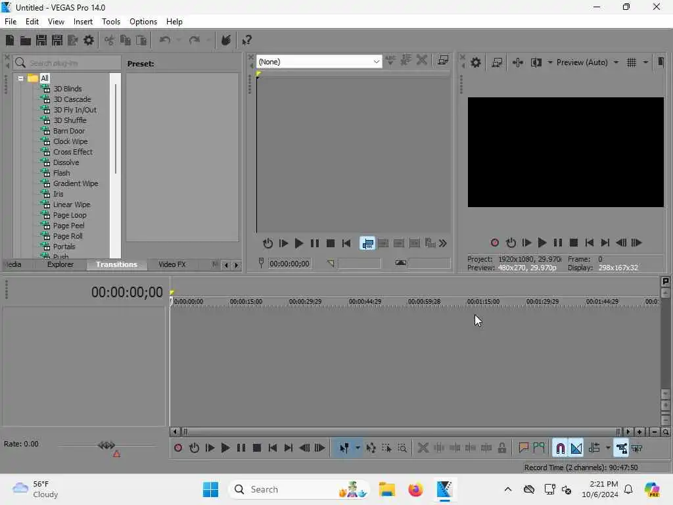The height and width of the screenshot is (505, 673).
Task: Open a project with the folder icon
Action: (x=26, y=40)
